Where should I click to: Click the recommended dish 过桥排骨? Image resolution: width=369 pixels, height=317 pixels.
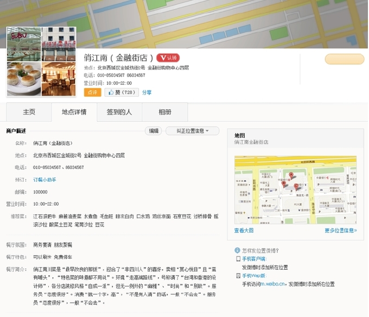(202, 216)
